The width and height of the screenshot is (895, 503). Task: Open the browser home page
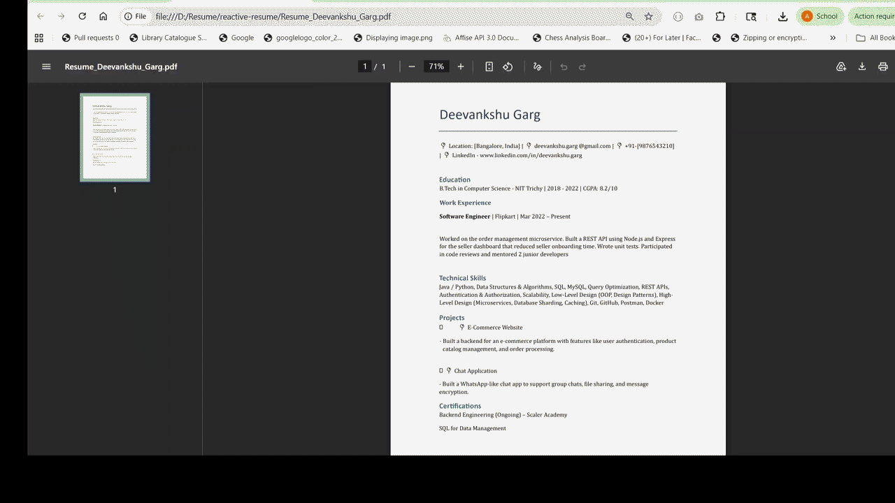pos(103,16)
